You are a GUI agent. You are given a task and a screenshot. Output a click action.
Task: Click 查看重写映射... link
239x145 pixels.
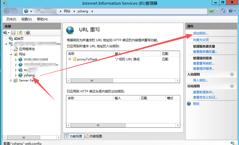click(x=204, y=63)
